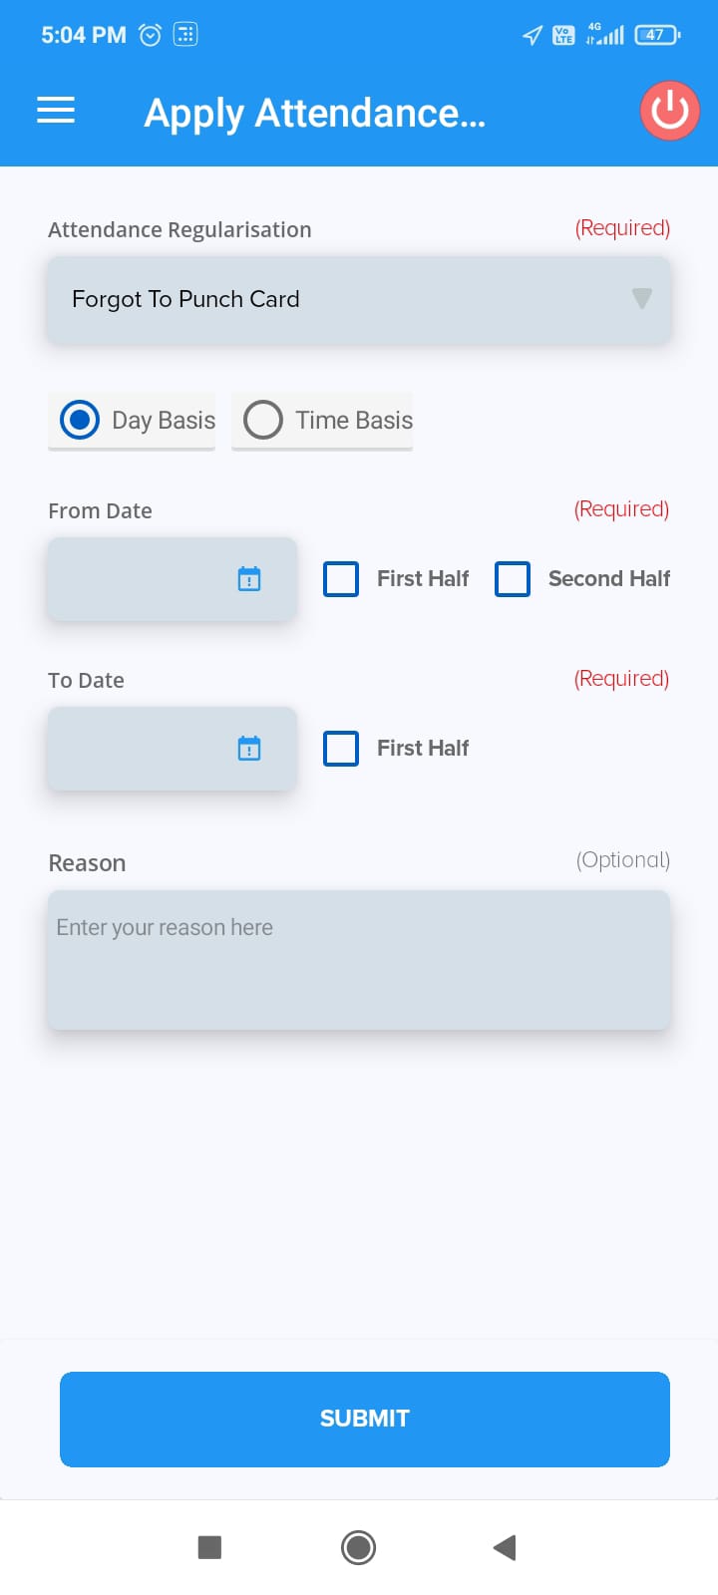Select the Time Basis radio button
The image size is (718, 1595).
click(x=262, y=421)
